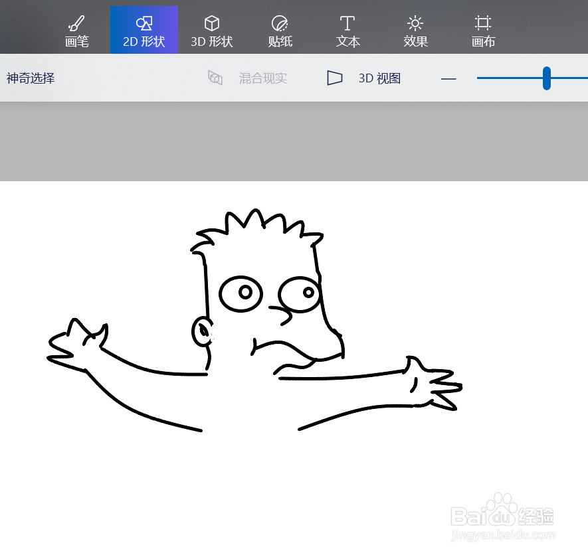The width and height of the screenshot is (588, 555).
Task: Click the 神奇选择 magic select button
Action: (31, 78)
